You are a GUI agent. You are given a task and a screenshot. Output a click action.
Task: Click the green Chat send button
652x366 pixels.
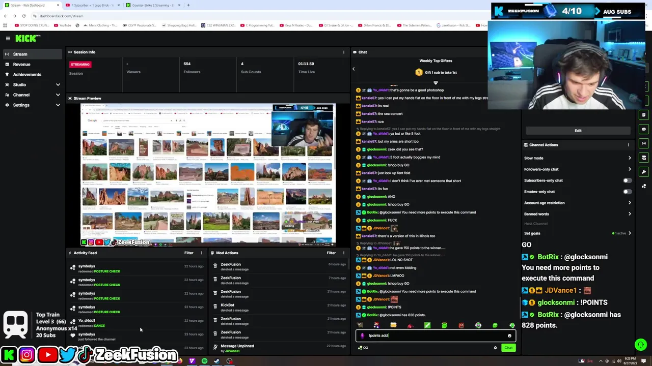tap(508, 348)
